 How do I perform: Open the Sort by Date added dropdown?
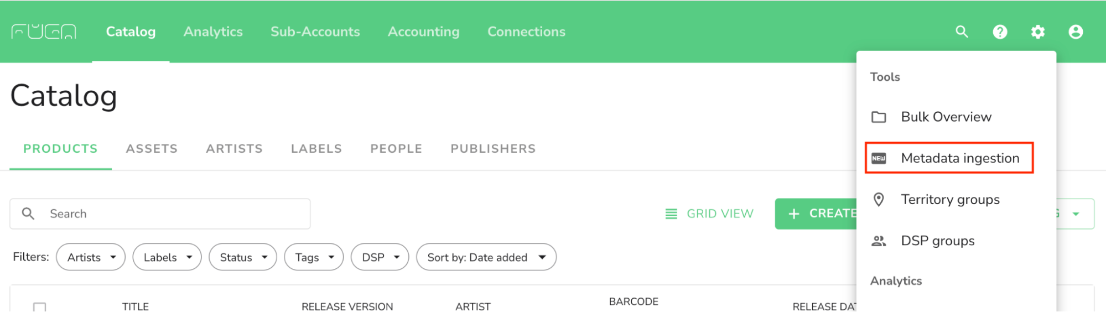click(486, 257)
